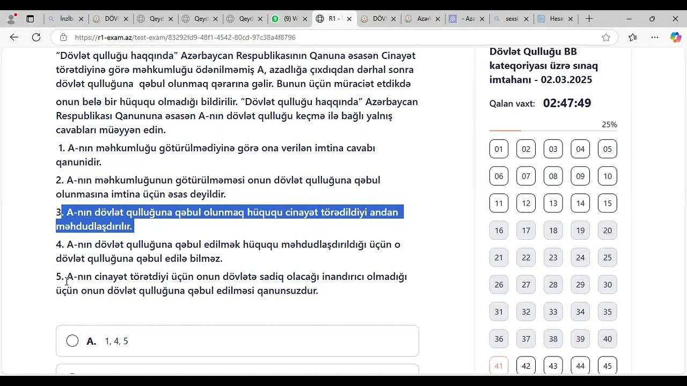Close the (9) W WhatsApp tab
687x386 pixels.
[x=304, y=19]
